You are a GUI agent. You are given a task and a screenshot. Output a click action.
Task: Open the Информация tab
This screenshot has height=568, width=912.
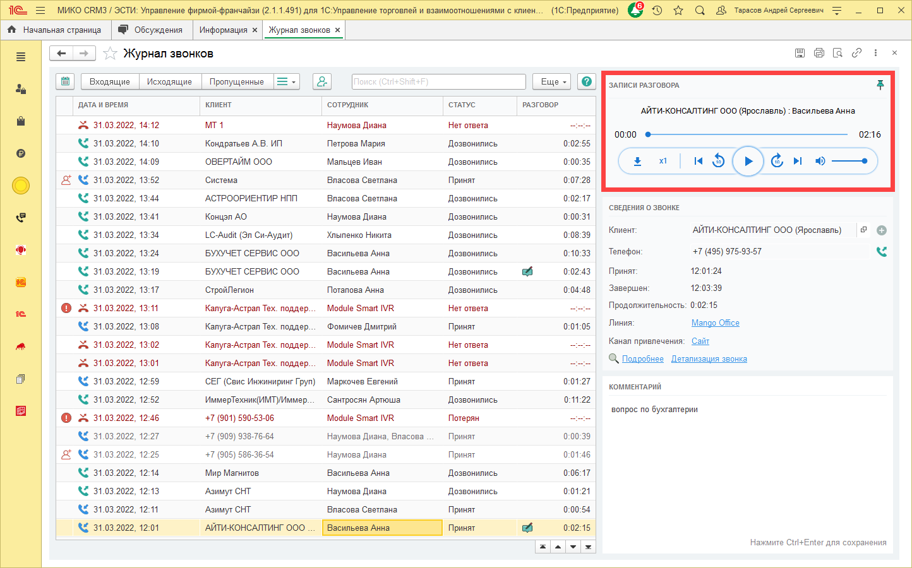click(x=223, y=30)
